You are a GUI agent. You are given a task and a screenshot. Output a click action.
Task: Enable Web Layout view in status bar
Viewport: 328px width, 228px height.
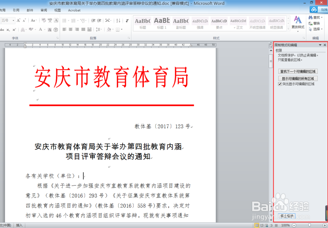(266, 226)
